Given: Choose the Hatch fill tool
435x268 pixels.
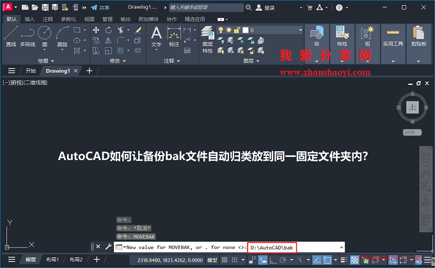Looking at the screenshot, I should click(77, 50).
